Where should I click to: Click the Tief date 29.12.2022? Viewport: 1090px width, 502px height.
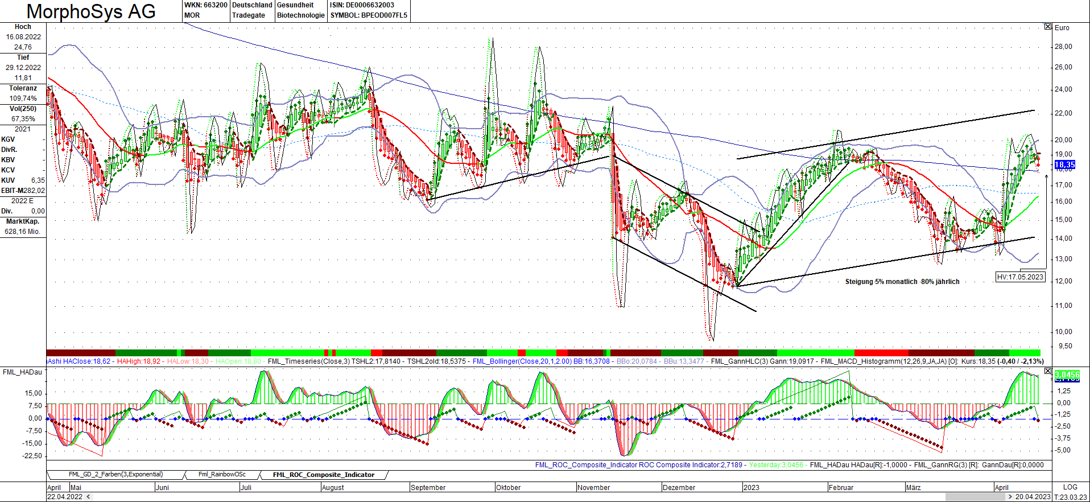tap(23, 68)
